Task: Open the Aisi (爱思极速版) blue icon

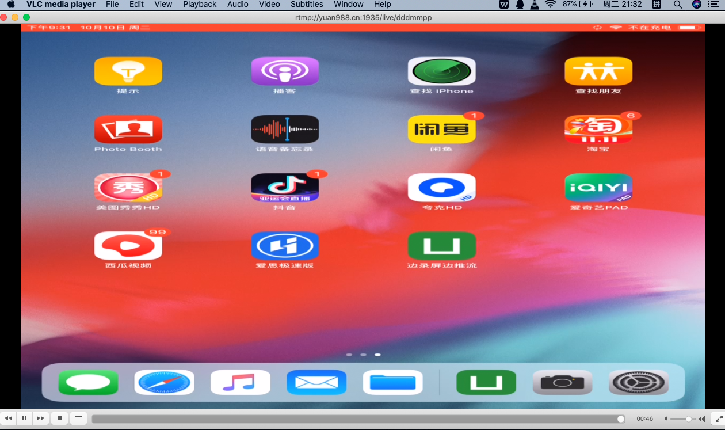Action: (x=285, y=246)
